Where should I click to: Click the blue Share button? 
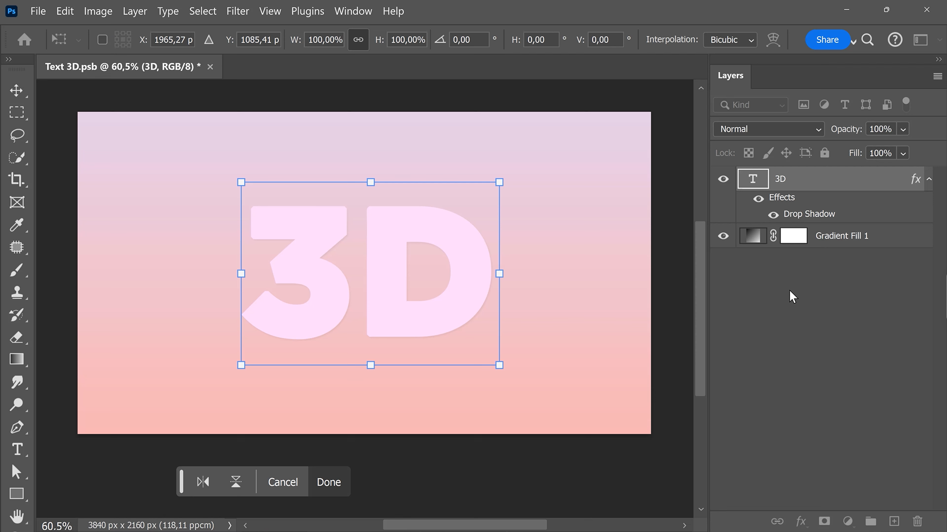827,39
